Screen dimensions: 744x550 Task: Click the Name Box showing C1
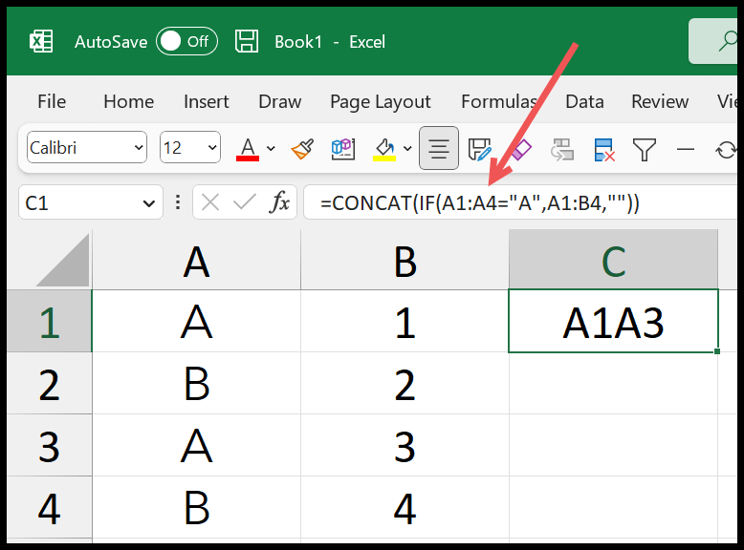90,202
